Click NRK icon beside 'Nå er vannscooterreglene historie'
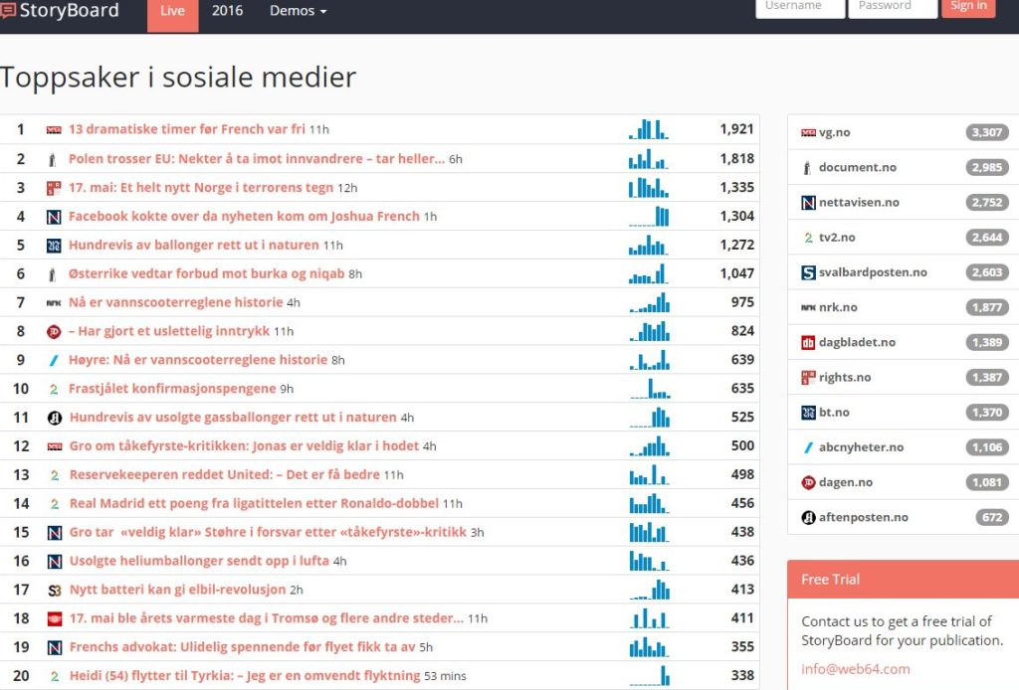 coord(54,303)
